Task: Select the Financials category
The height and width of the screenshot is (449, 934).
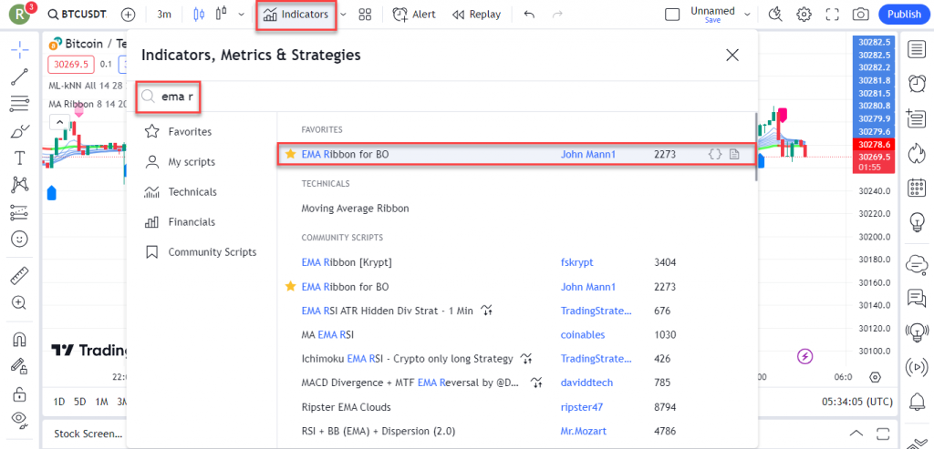Action: pos(179,222)
